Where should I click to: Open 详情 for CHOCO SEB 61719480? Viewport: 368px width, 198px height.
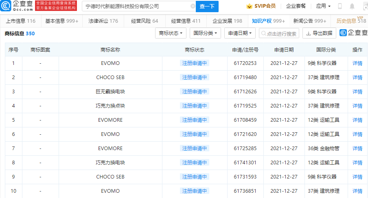click(x=357, y=77)
